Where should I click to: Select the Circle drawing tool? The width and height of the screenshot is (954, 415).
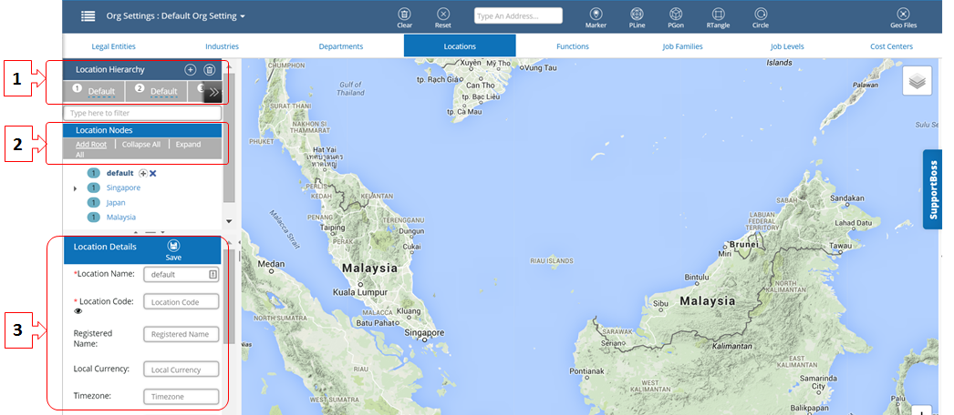pos(761,17)
